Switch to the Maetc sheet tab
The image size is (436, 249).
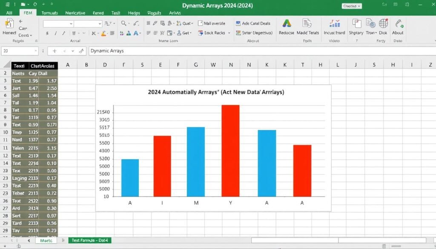46,240
